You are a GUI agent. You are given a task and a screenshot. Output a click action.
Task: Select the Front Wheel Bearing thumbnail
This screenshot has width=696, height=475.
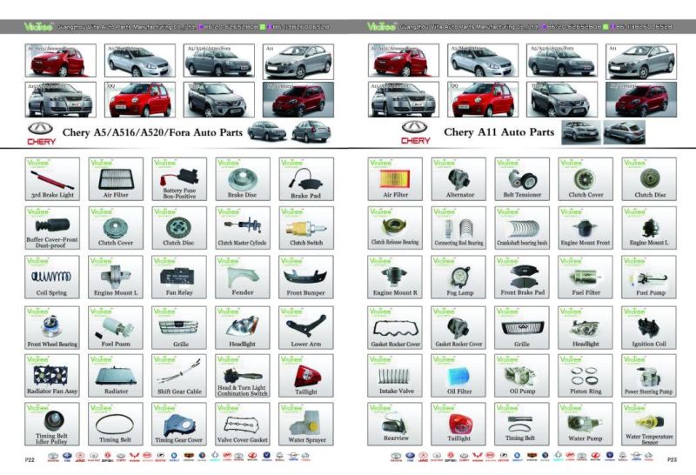click(x=52, y=328)
